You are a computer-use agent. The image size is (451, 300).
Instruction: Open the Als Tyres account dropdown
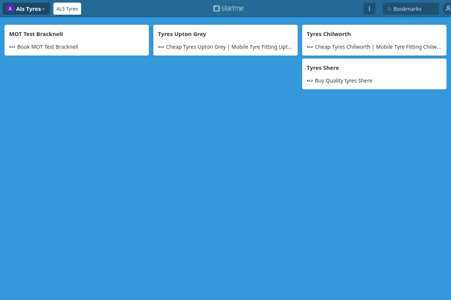click(26, 8)
